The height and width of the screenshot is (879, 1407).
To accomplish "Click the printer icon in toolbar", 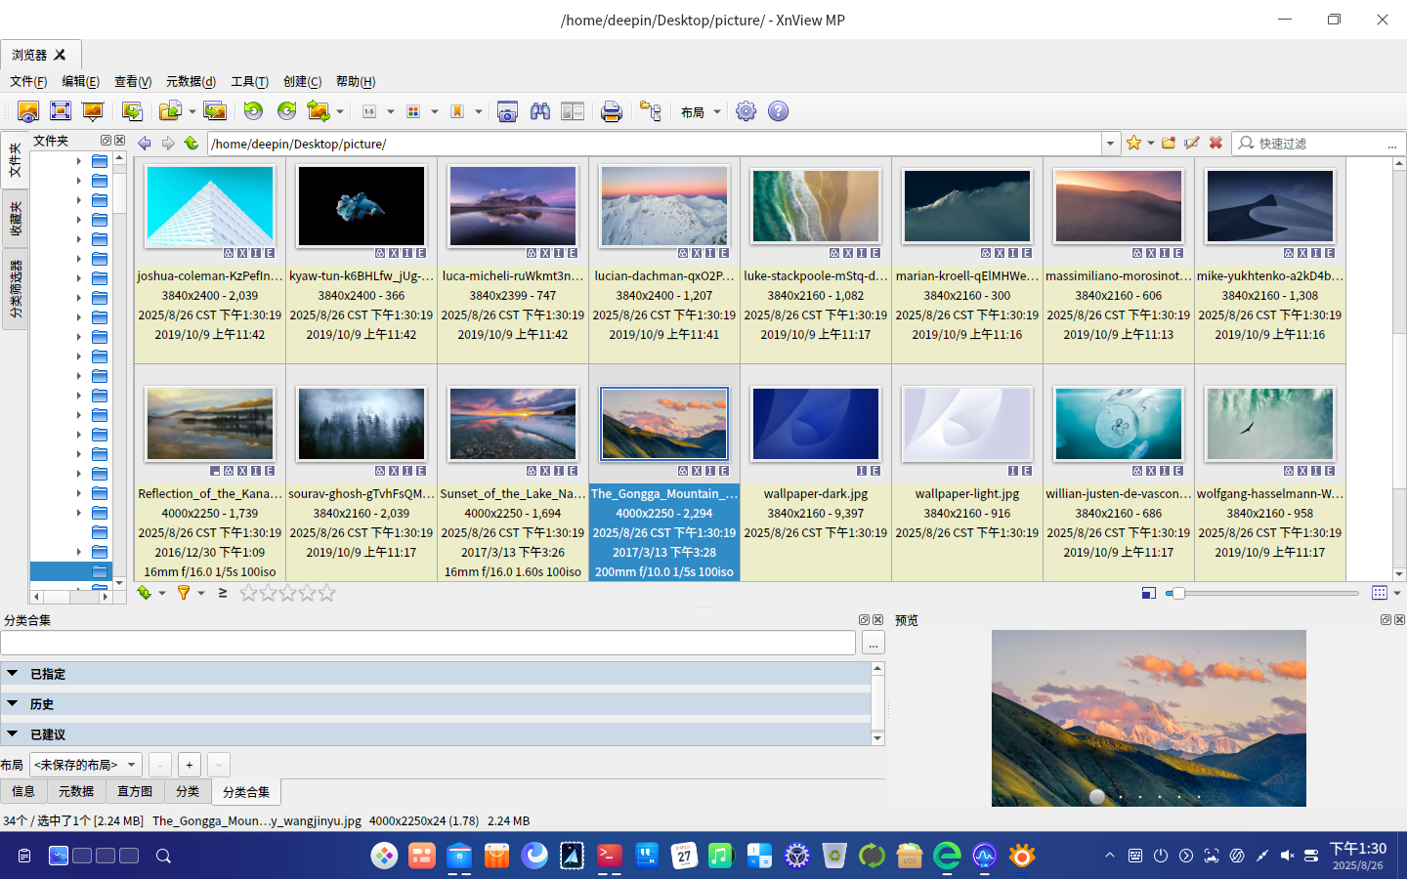I will [612, 111].
